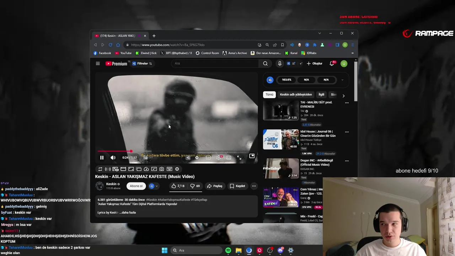455x256 pixels.
Task: Mute the video volume speaker icon
Action: coord(113,158)
